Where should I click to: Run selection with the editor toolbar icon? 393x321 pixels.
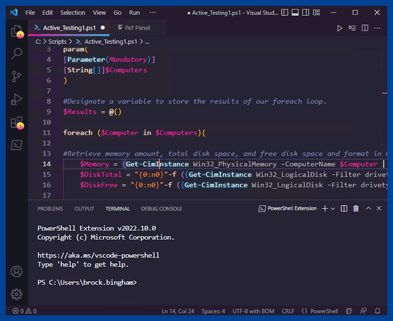(x=352, y=28)
